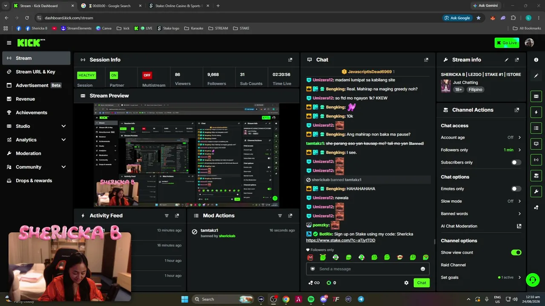Open the StreamElements bookmark

[76, 28]
